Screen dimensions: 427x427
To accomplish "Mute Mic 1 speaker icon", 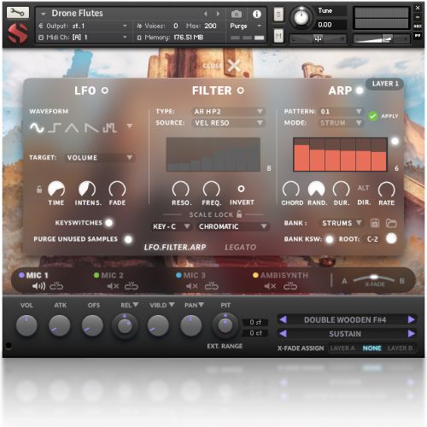I will pos(38,286).
